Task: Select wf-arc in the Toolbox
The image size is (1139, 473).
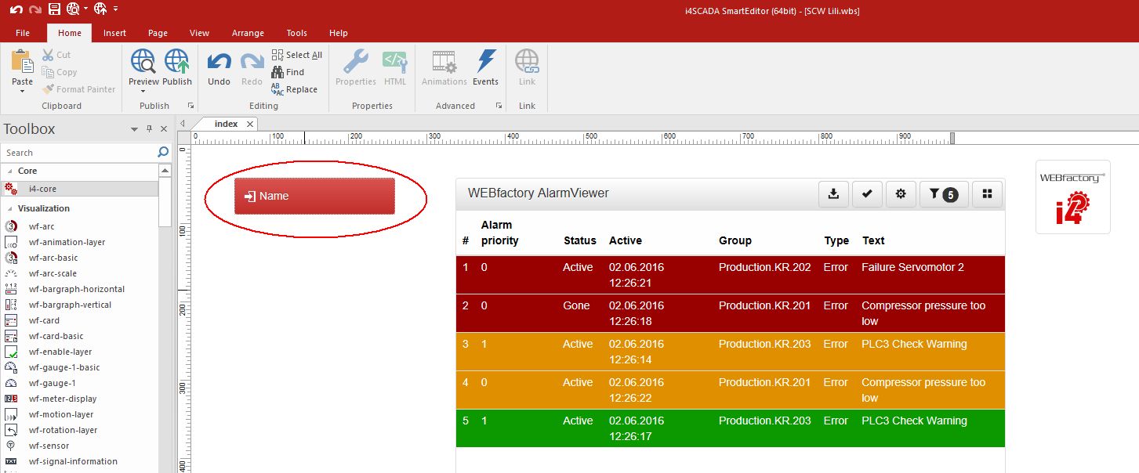Action: coord(80,226)
